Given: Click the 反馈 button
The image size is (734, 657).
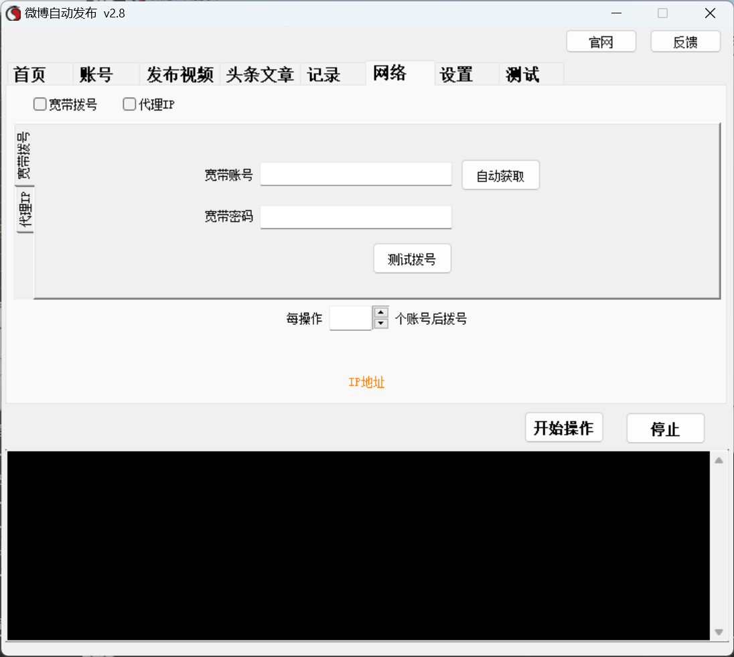Looking at the screenshot, I should click(685, 42).
